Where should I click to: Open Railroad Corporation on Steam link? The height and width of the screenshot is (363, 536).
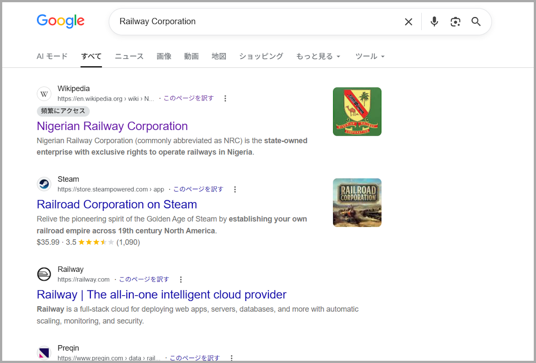[x=117, y=204]
